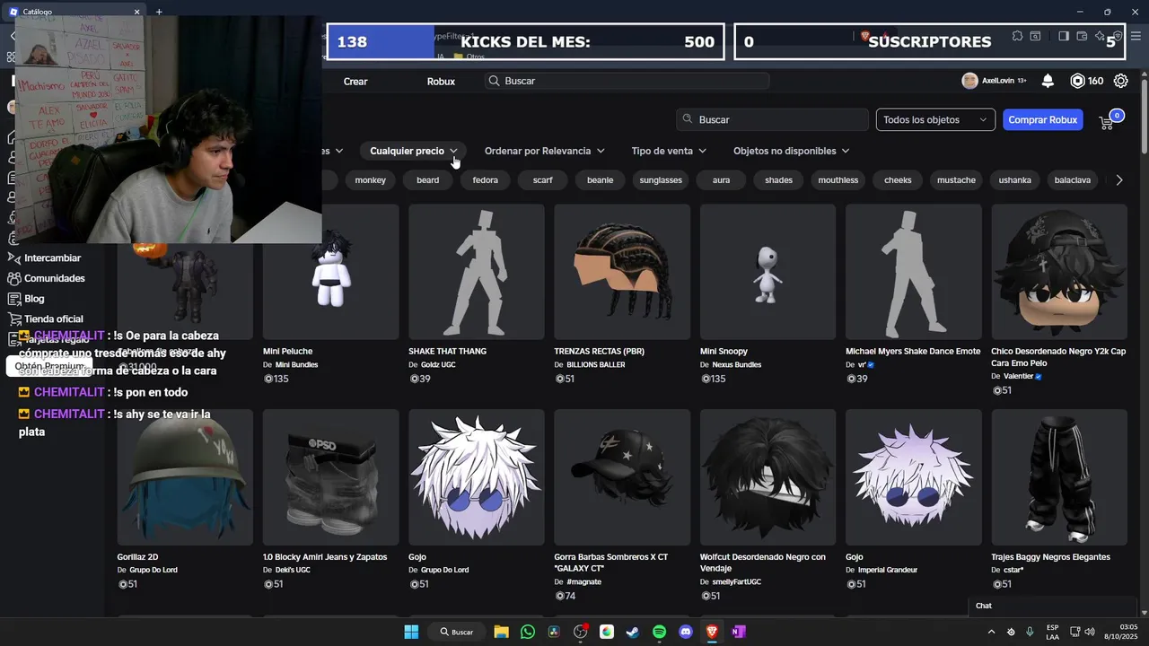1149x646 pixels.
Task: Open a new browser tab with plus
Action: point(159,12)
